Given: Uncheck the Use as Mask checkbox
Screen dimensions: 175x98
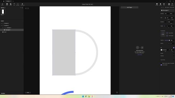Looking at the screenshot, I should [161, 65].
